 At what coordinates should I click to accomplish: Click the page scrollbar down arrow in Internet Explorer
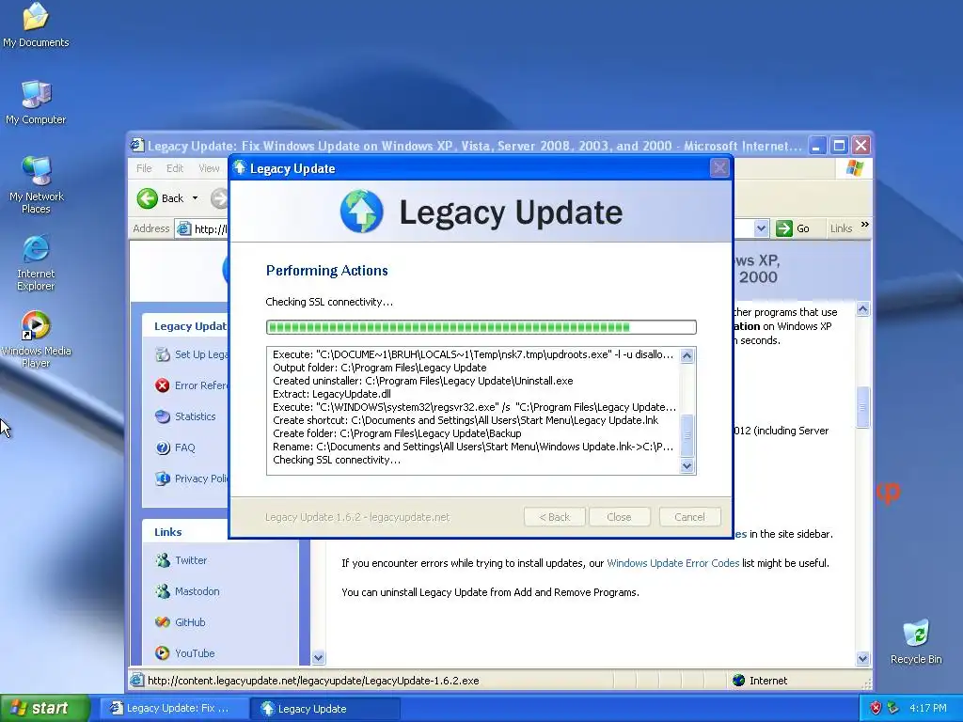click(x=862, y=658)
